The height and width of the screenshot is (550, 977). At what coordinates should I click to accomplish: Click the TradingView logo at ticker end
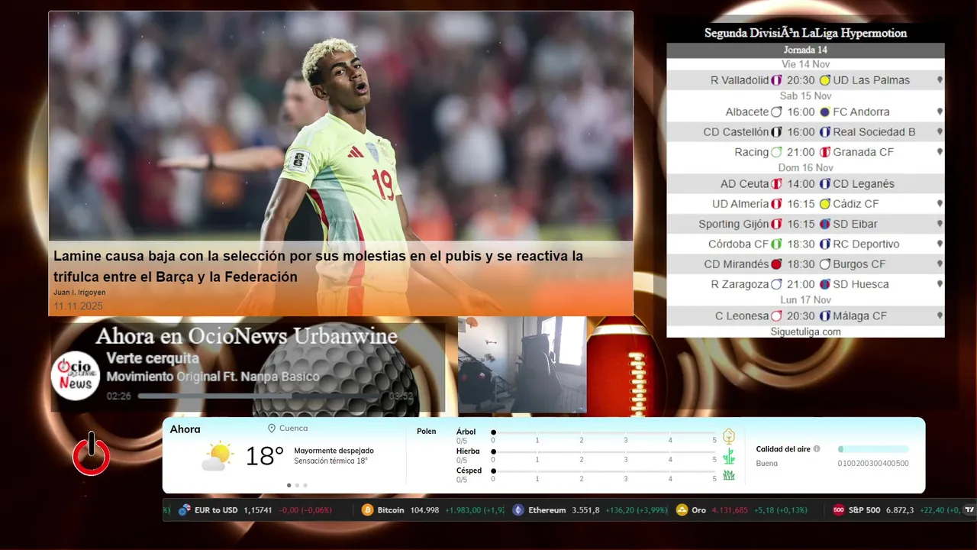[969, 510]
